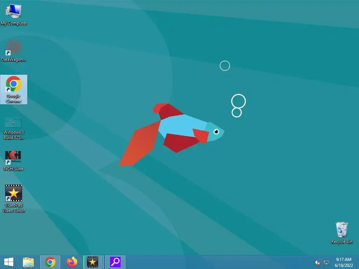Click the 'Recycle Bin' label text
The height and width of the screenshot is (269, 359).
(342, 242)
